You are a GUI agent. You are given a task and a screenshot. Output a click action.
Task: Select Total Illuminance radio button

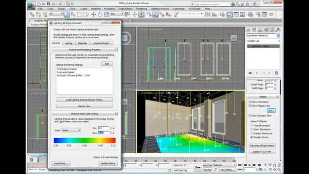point(252,126)
